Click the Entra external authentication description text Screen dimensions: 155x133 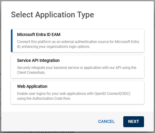(78, 44)
